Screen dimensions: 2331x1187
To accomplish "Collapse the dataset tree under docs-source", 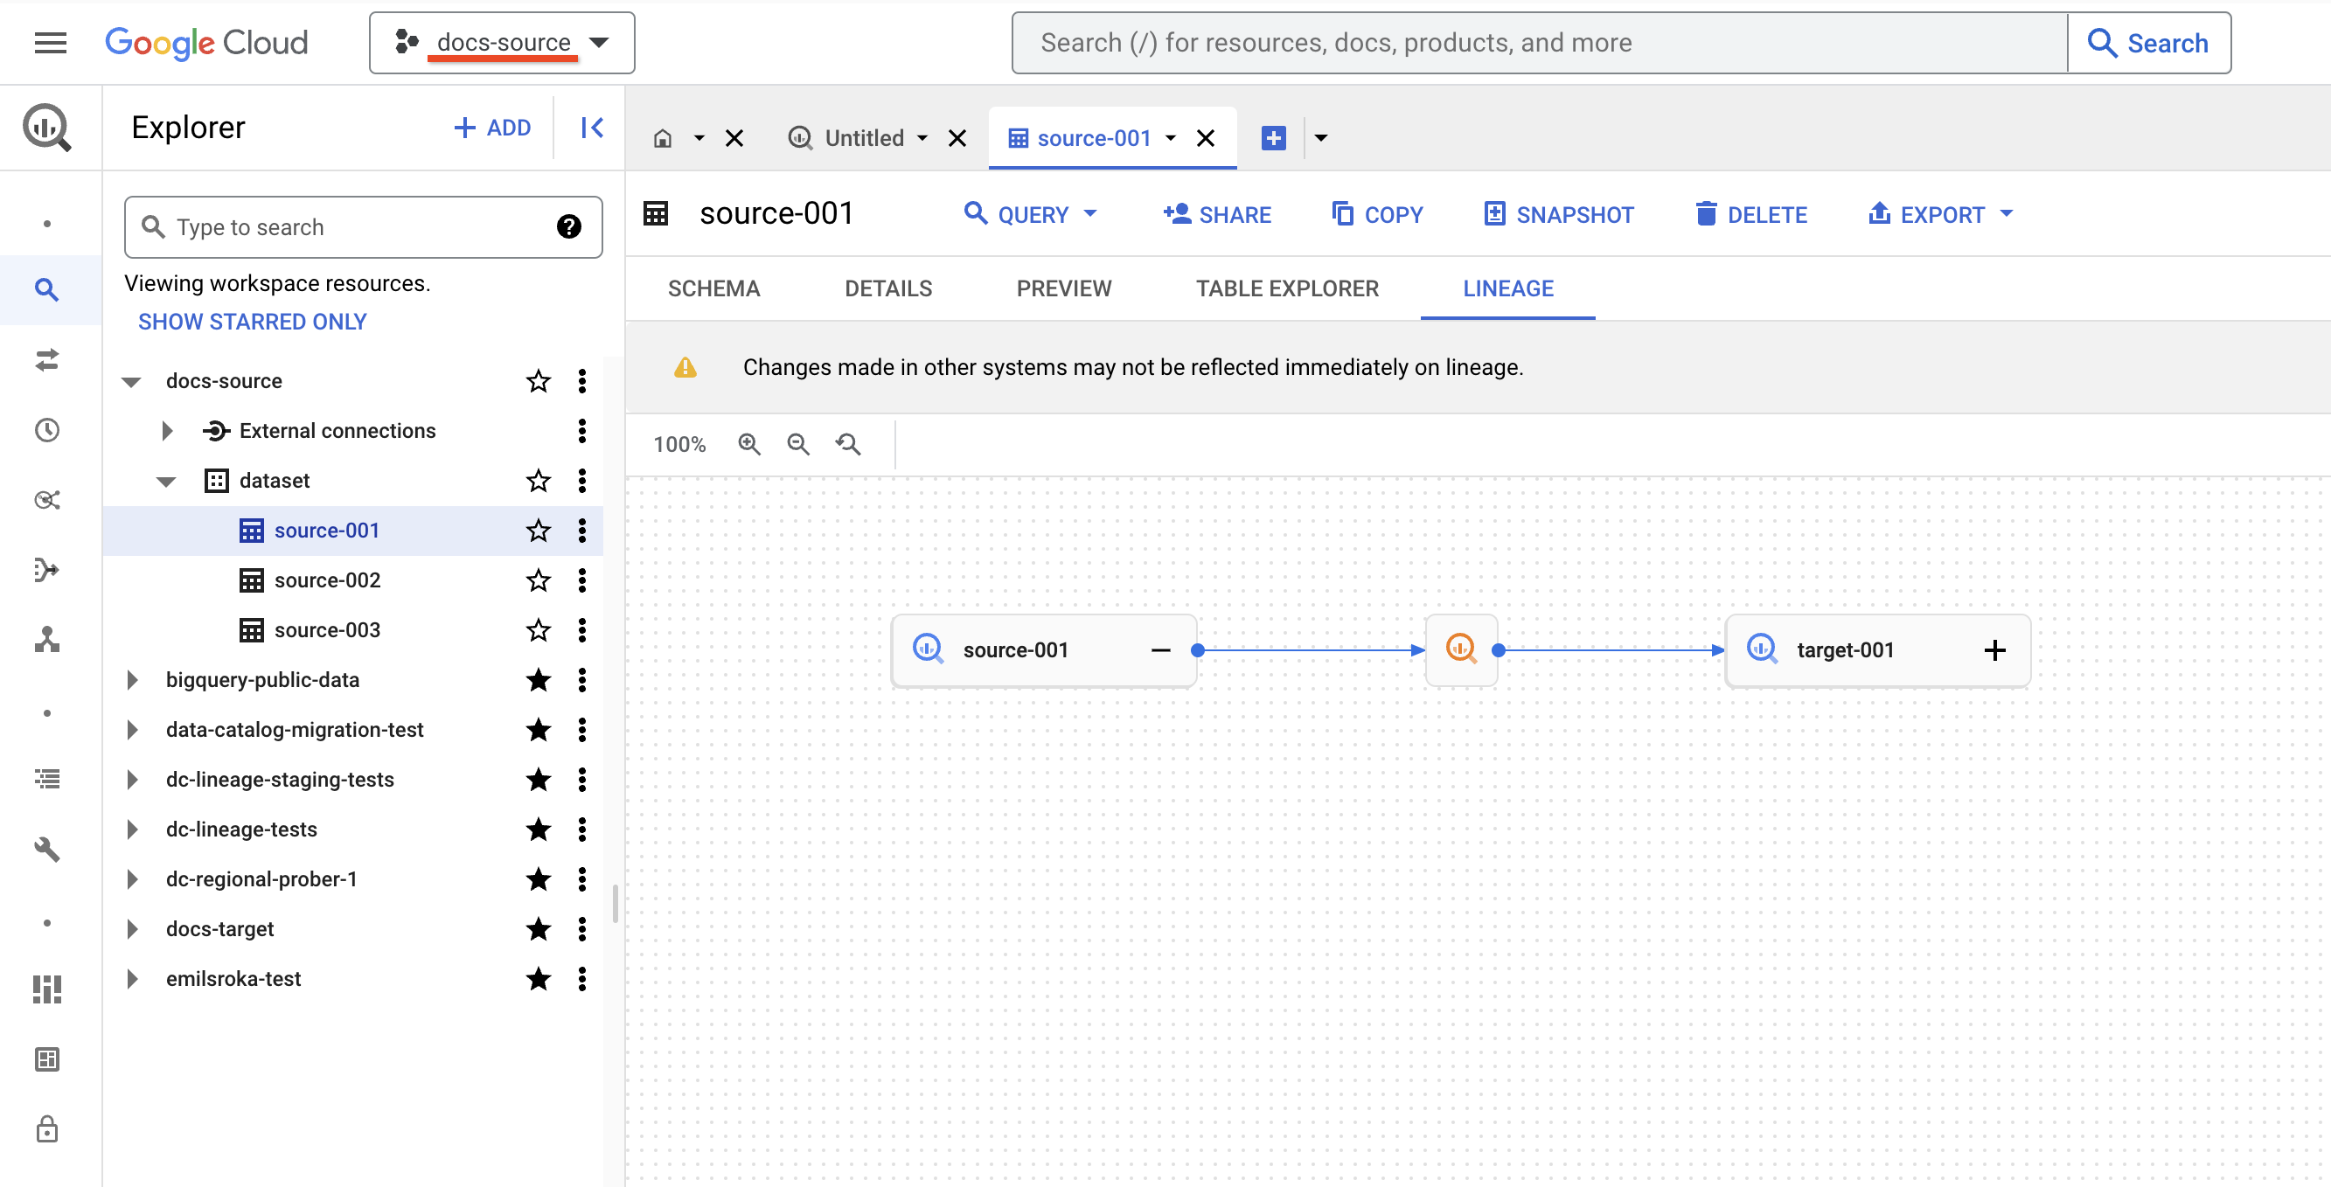I will coord(166,480).
